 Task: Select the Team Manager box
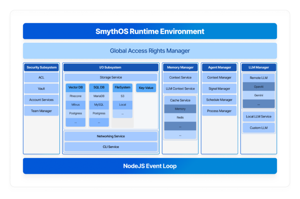click(x=42, y=111)
